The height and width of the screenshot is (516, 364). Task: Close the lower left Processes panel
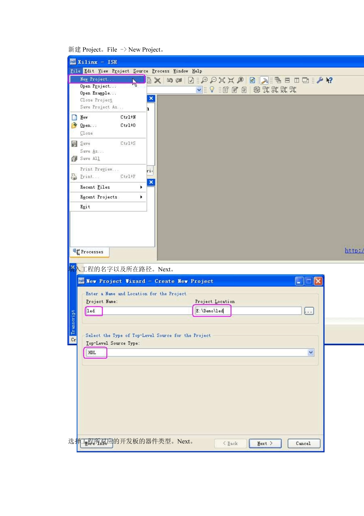click(151, 182)
